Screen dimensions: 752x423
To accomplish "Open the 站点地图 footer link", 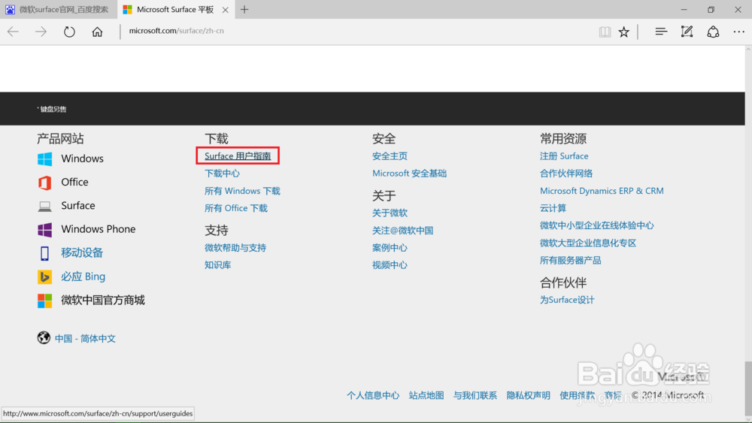I will pos(426,396).
